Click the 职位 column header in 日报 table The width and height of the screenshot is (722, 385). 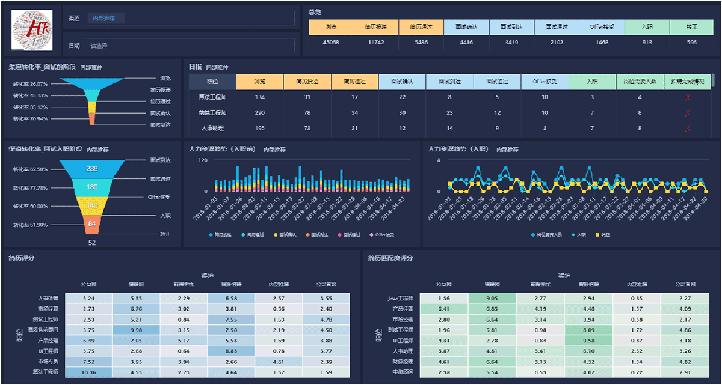click(212, 82)
